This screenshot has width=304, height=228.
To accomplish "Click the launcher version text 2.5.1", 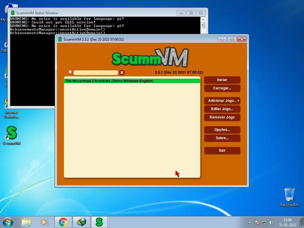I will 179,72.
